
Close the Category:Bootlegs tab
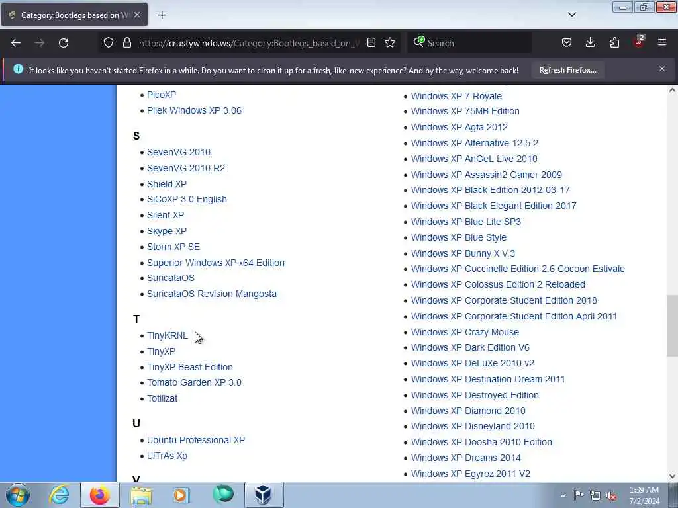coord(137,15)
